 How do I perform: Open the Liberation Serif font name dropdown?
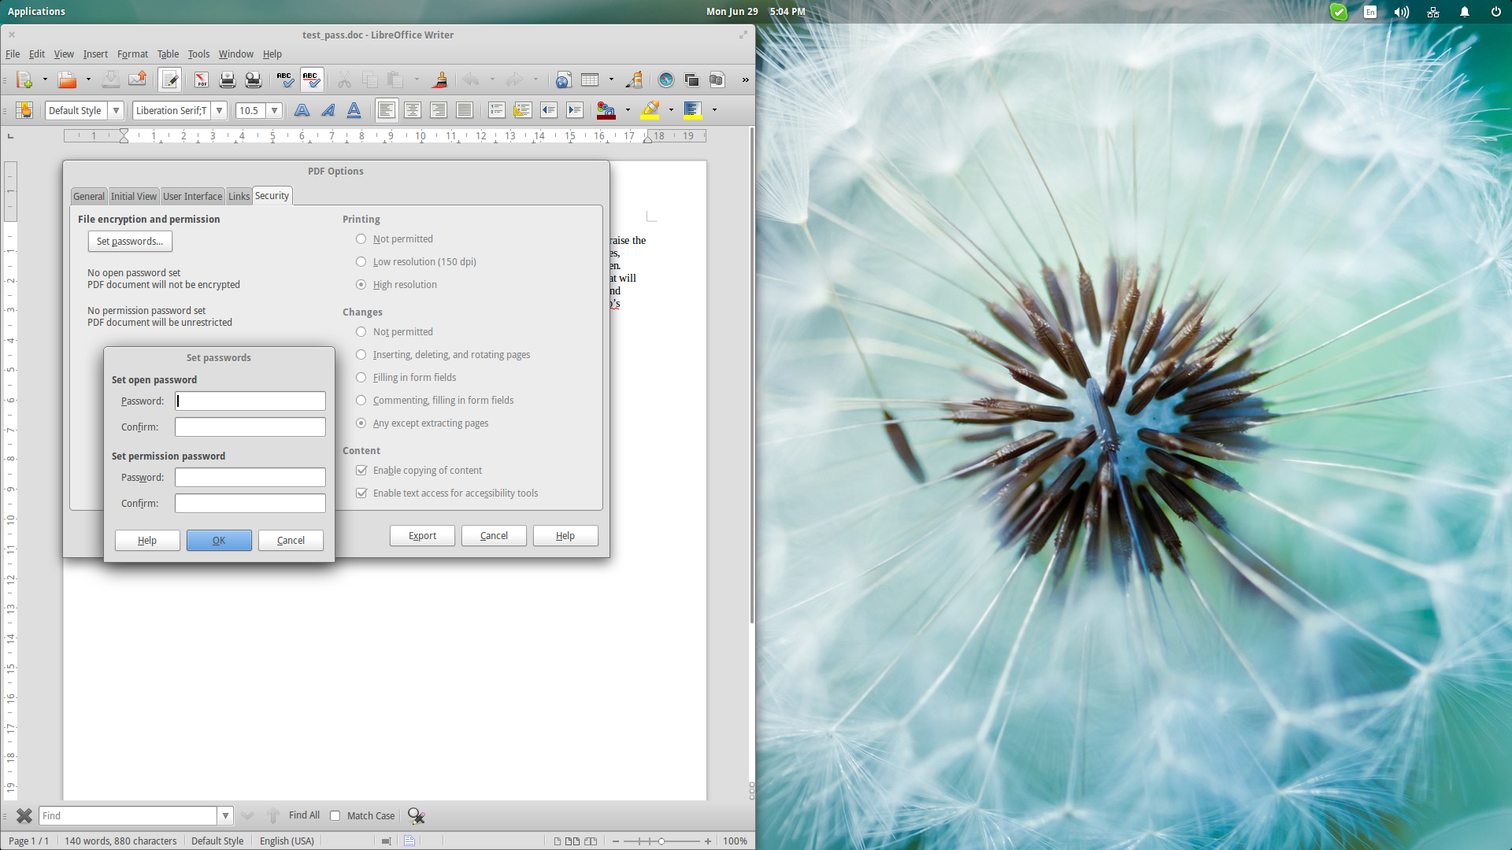[x=220, y=110]
